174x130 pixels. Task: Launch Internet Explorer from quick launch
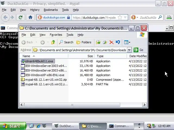pos(38,126)
